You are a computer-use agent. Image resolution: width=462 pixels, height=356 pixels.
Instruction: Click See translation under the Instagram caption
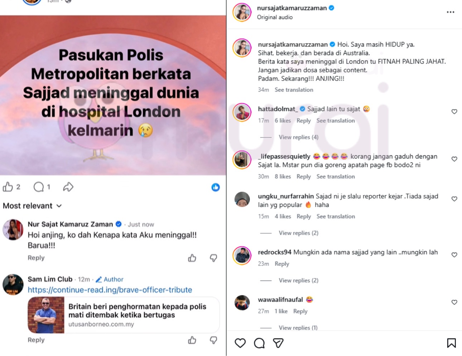(294, 90)
